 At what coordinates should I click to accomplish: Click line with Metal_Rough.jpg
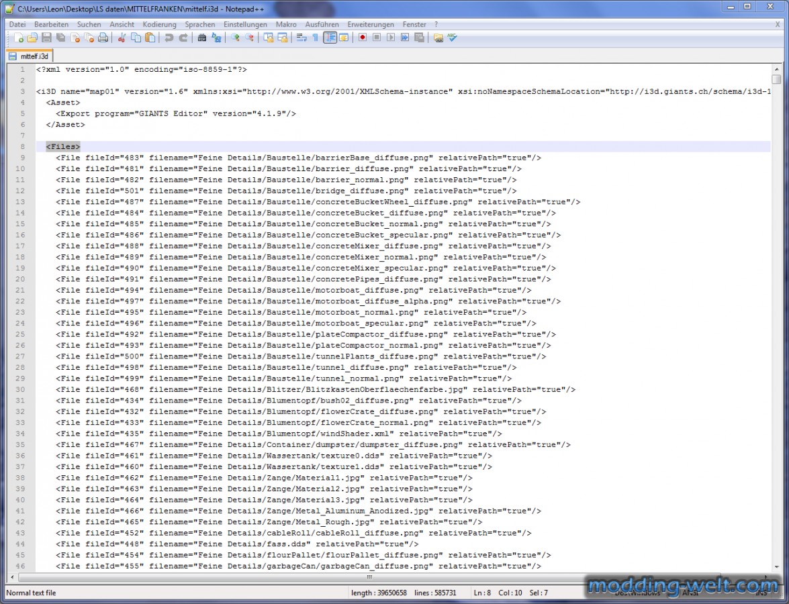click(x=269, y=521)
